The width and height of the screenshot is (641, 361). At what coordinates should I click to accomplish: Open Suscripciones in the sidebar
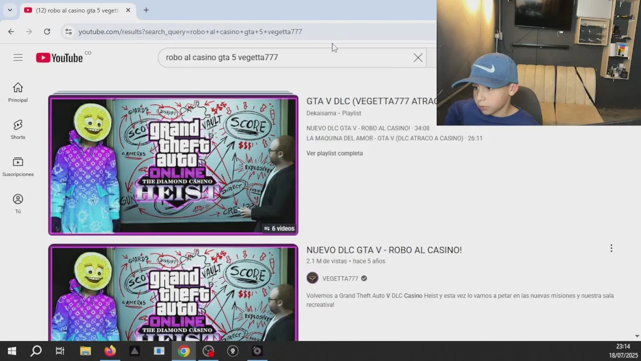pos(18,167)
